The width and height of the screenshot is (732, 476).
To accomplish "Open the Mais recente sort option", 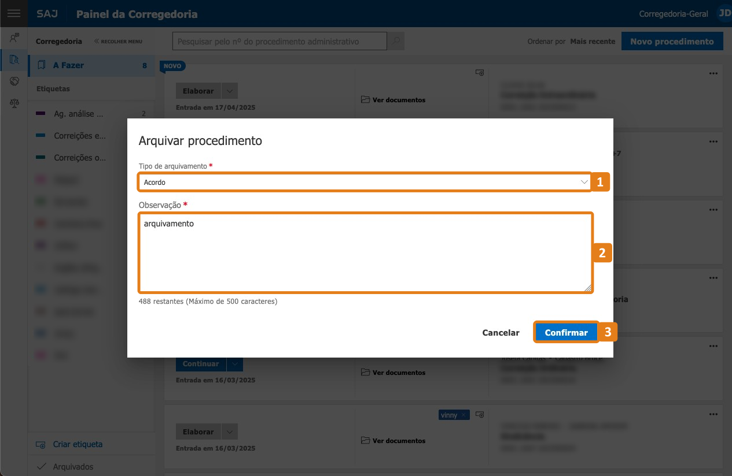I will point(593,42).
